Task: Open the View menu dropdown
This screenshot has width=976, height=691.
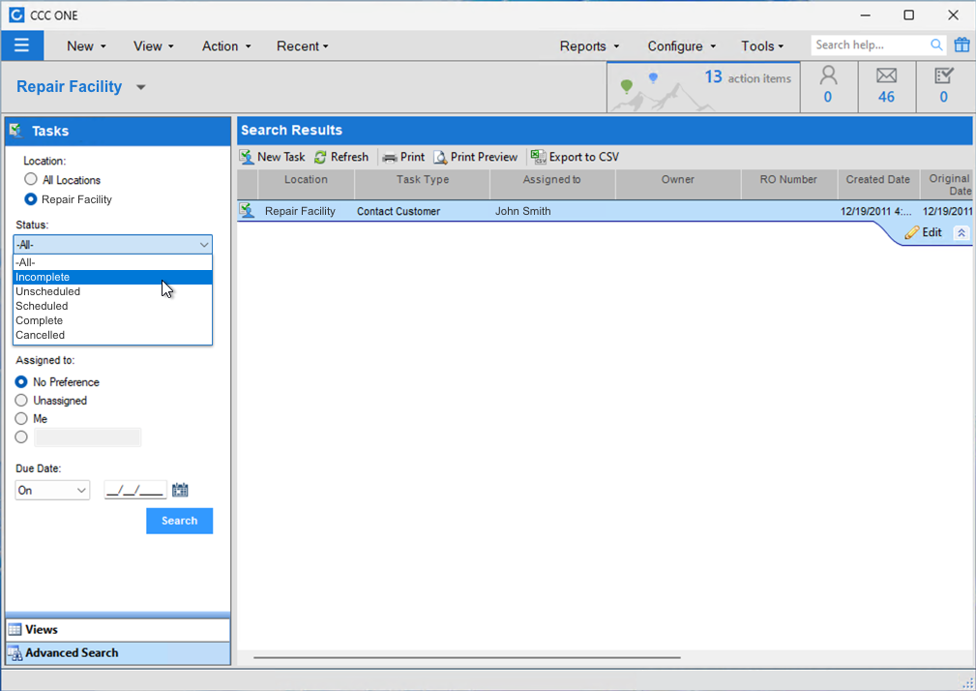Action: (x=154, y=46)
